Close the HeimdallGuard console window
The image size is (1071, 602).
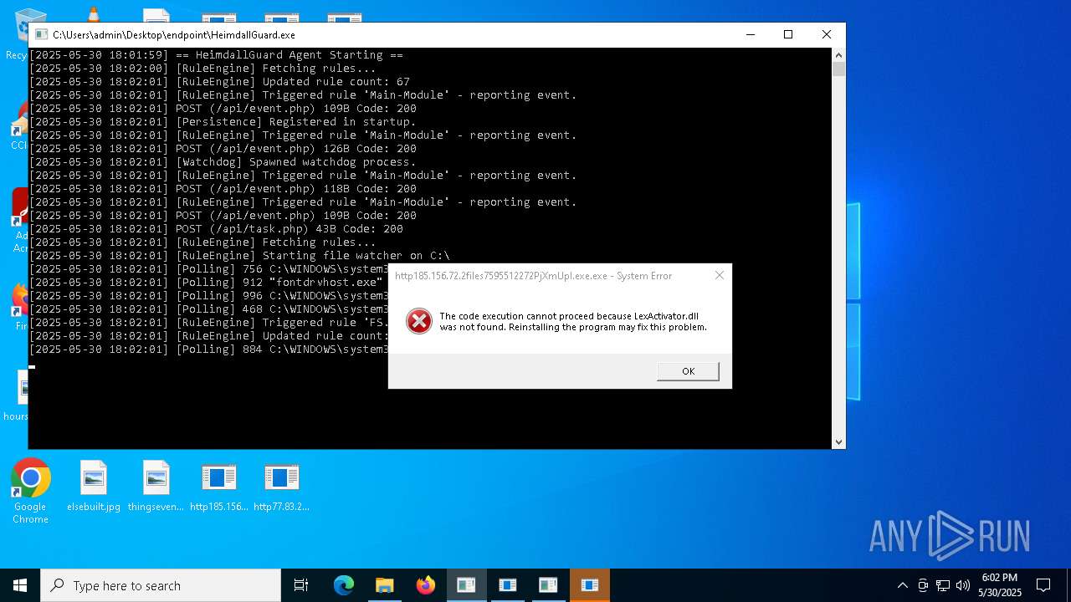tap(827, 34)
